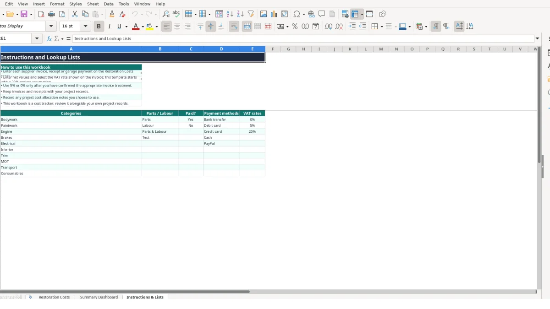Click the Insert Chart icon
The width and height of the screenshot is (550, 309).
coord(274,14)
